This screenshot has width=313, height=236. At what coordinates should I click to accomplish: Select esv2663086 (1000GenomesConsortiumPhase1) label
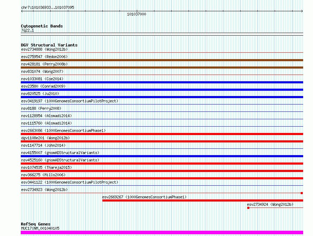click(63, 130)
